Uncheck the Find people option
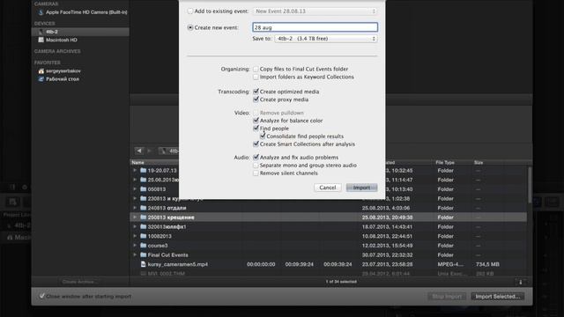564x317 pixels. pos(256,129)
